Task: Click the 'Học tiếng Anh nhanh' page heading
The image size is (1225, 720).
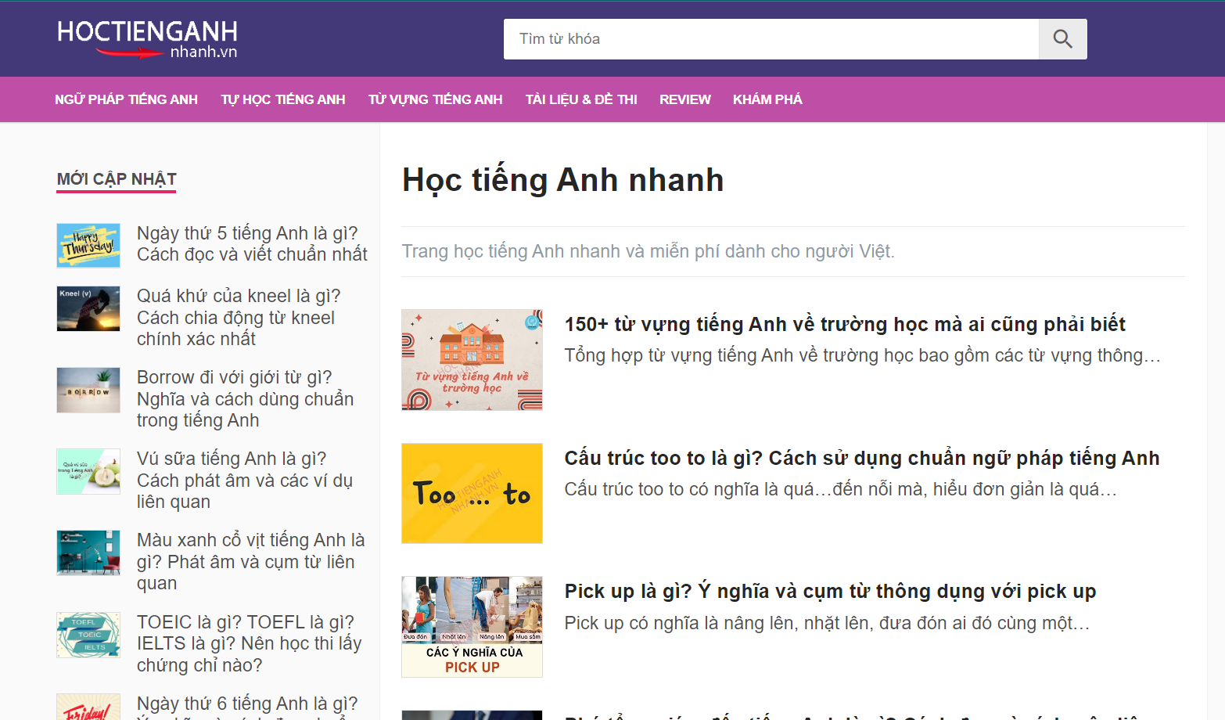Action: tap(563, 180)
